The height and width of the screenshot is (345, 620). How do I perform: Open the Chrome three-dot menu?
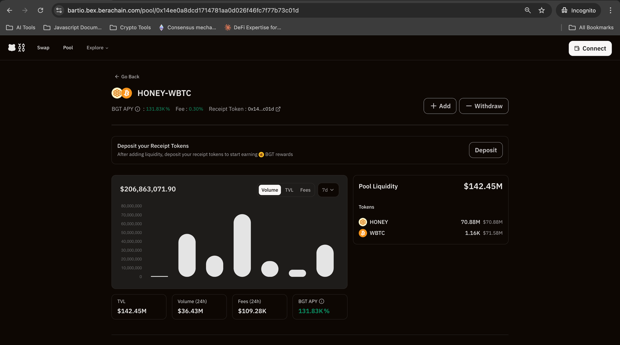coord(610,11)
